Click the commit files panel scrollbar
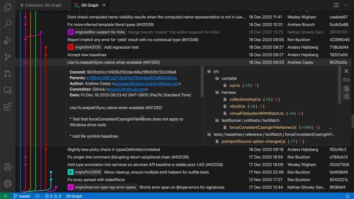The image size is (354, 199). pos(339,85)
